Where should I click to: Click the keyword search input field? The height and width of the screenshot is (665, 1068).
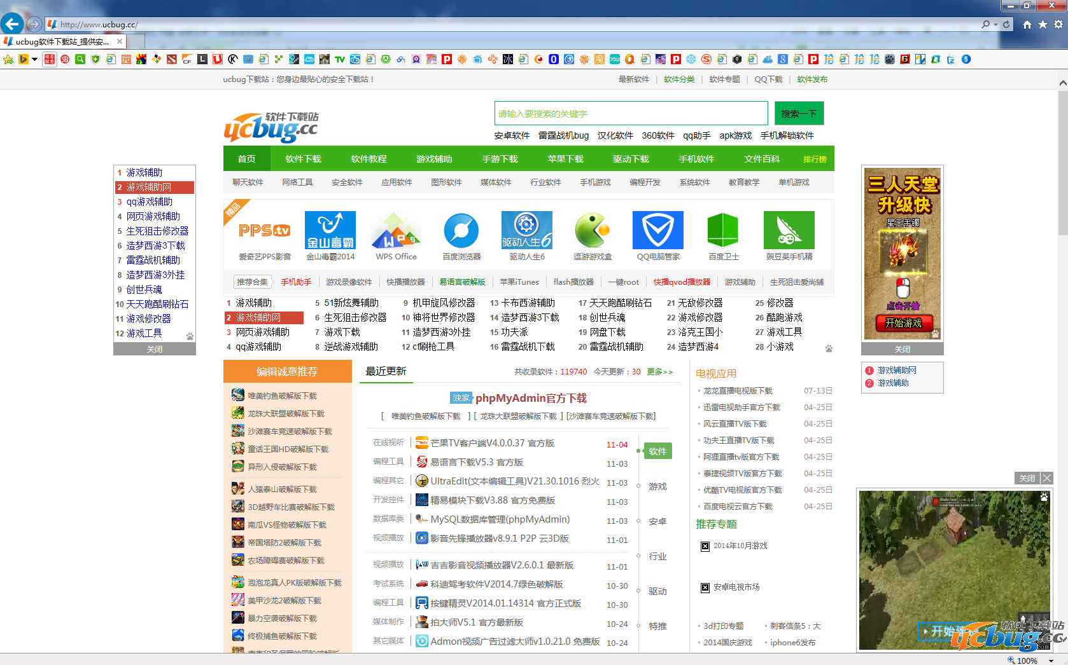(x=631, y=114)
